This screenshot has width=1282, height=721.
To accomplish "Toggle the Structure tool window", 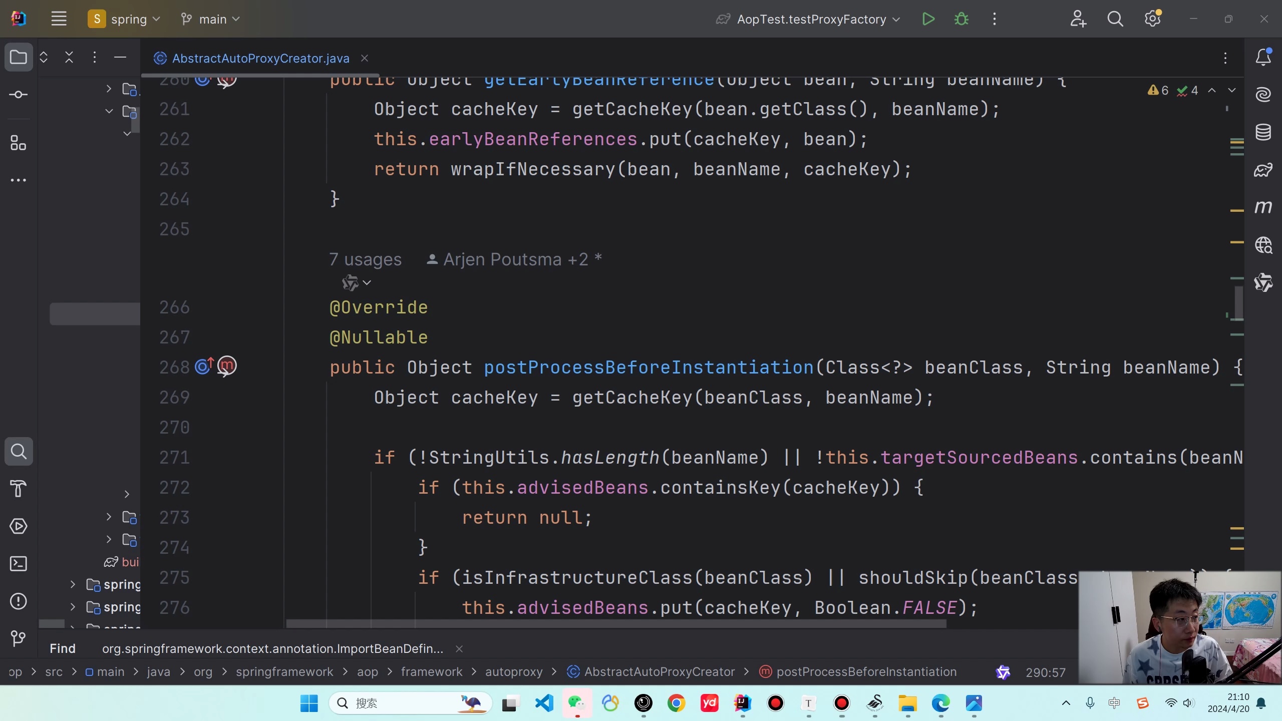I will tap(19, 144).
